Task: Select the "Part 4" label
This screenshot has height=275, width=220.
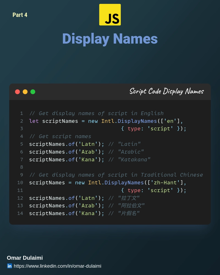Action: point(20,15)
